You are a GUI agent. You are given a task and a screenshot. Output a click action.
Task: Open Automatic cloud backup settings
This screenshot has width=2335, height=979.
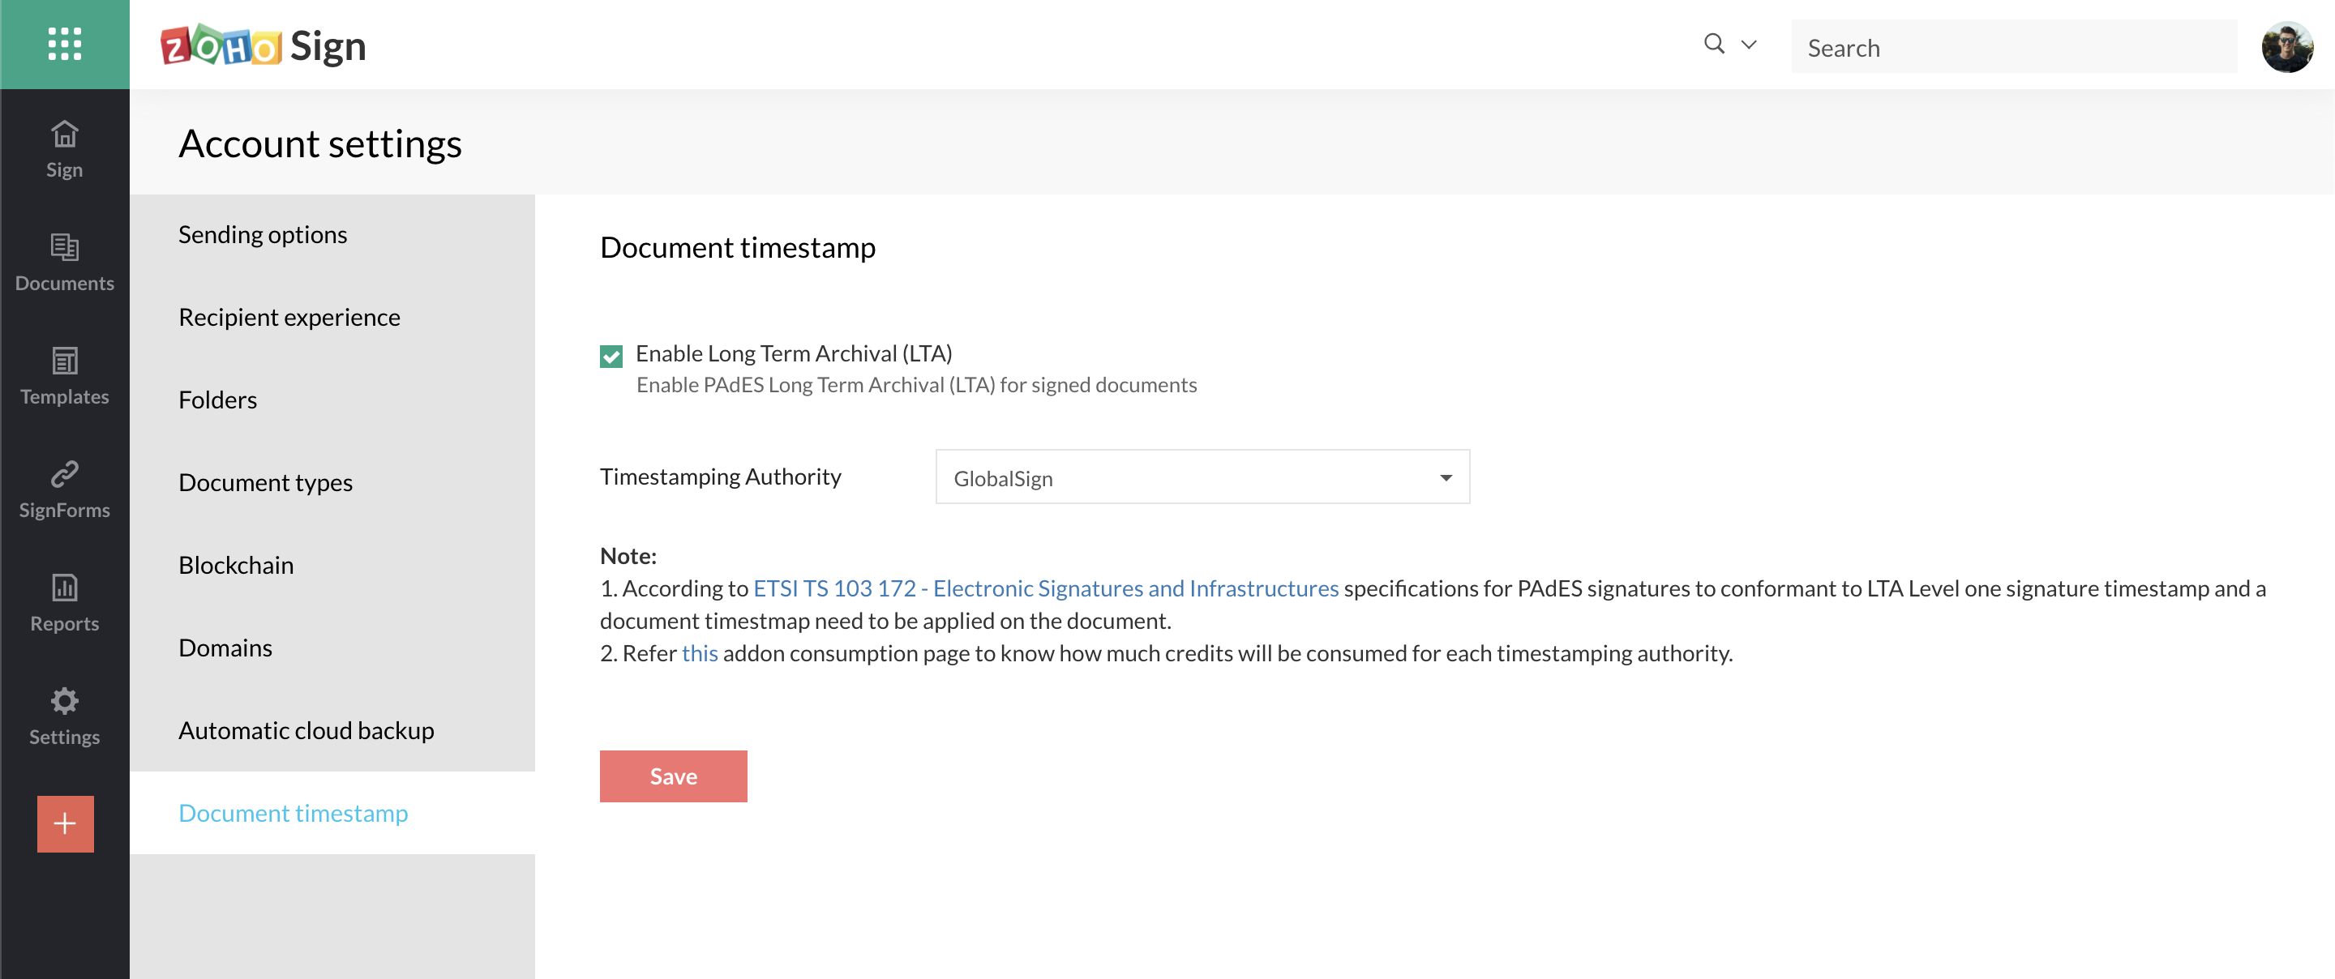coord(306,731)
